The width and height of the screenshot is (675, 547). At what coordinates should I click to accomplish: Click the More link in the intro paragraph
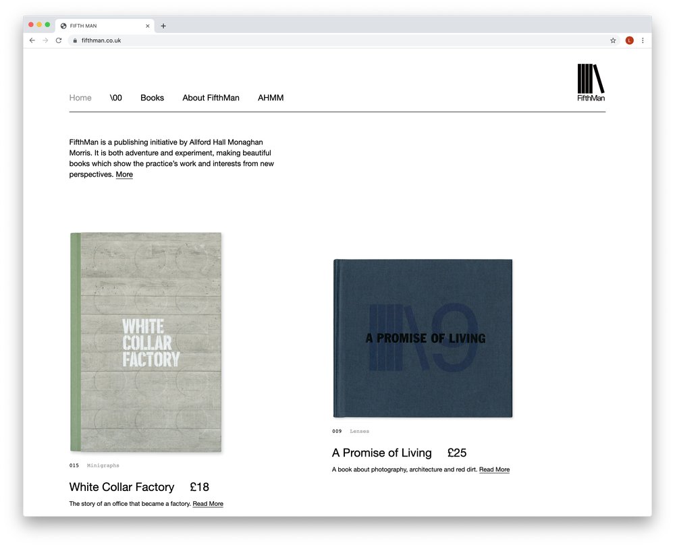[x=124, y=174]
